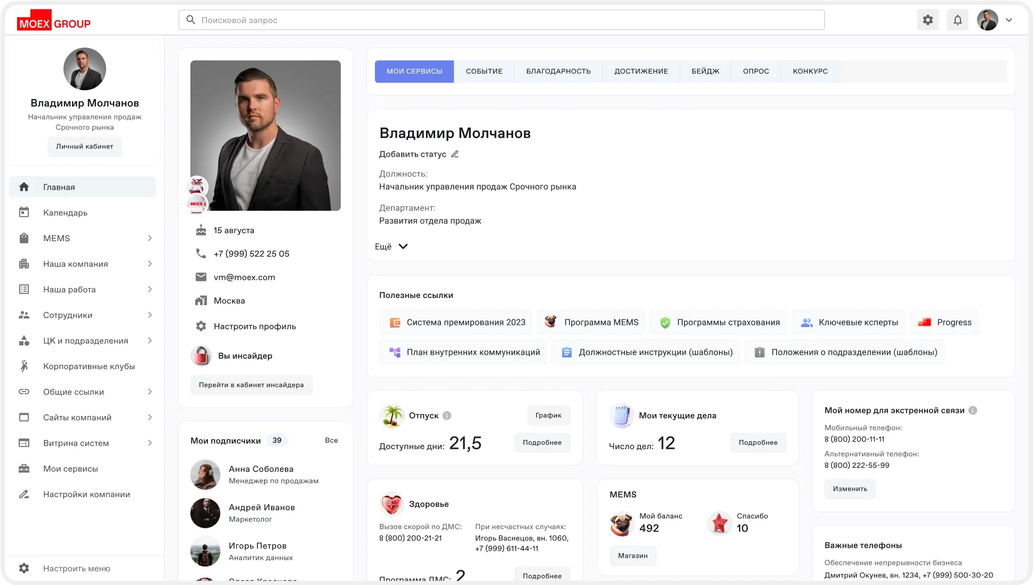Open the MEMS Магазин button
1033x585 pixels.
[x=633, y=556]
